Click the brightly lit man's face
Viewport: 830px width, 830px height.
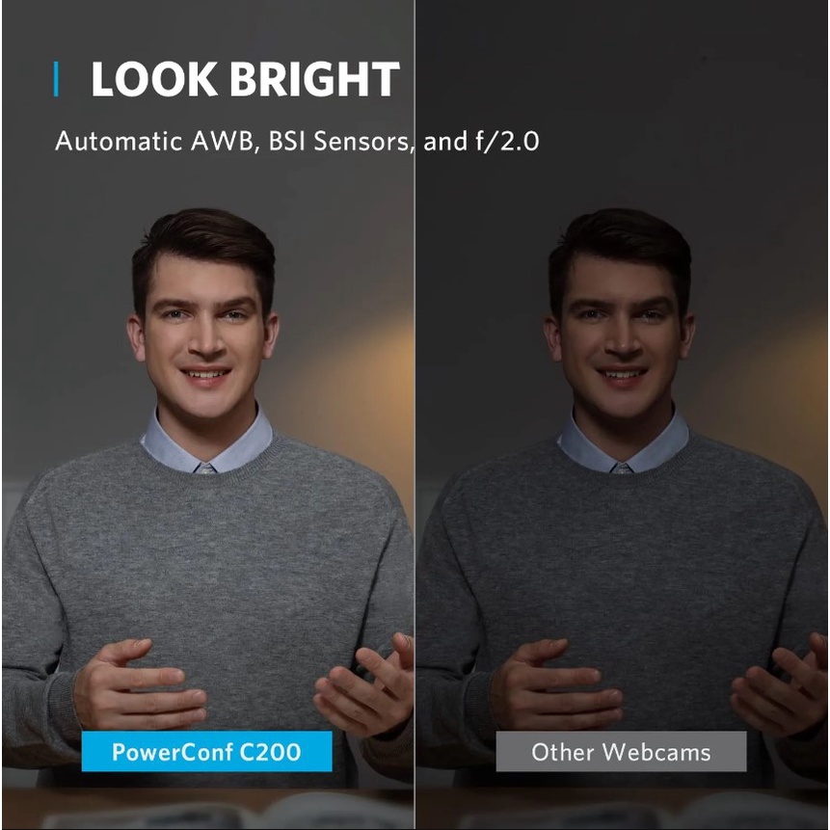point(205,334)
